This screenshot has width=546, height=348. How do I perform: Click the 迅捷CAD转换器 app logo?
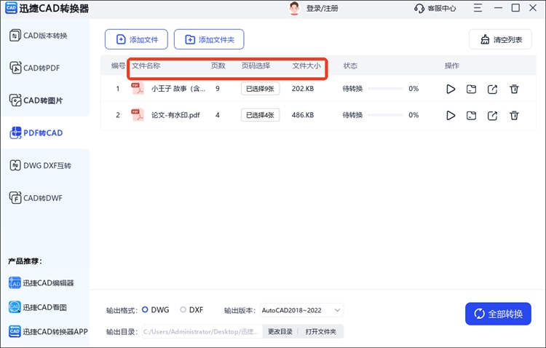[11, 8]
